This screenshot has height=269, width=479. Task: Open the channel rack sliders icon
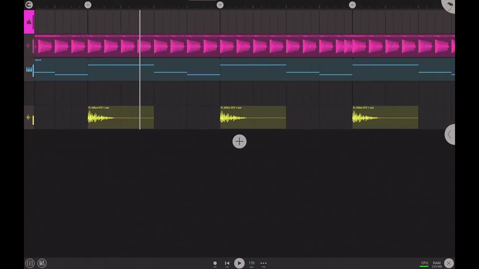30,263
